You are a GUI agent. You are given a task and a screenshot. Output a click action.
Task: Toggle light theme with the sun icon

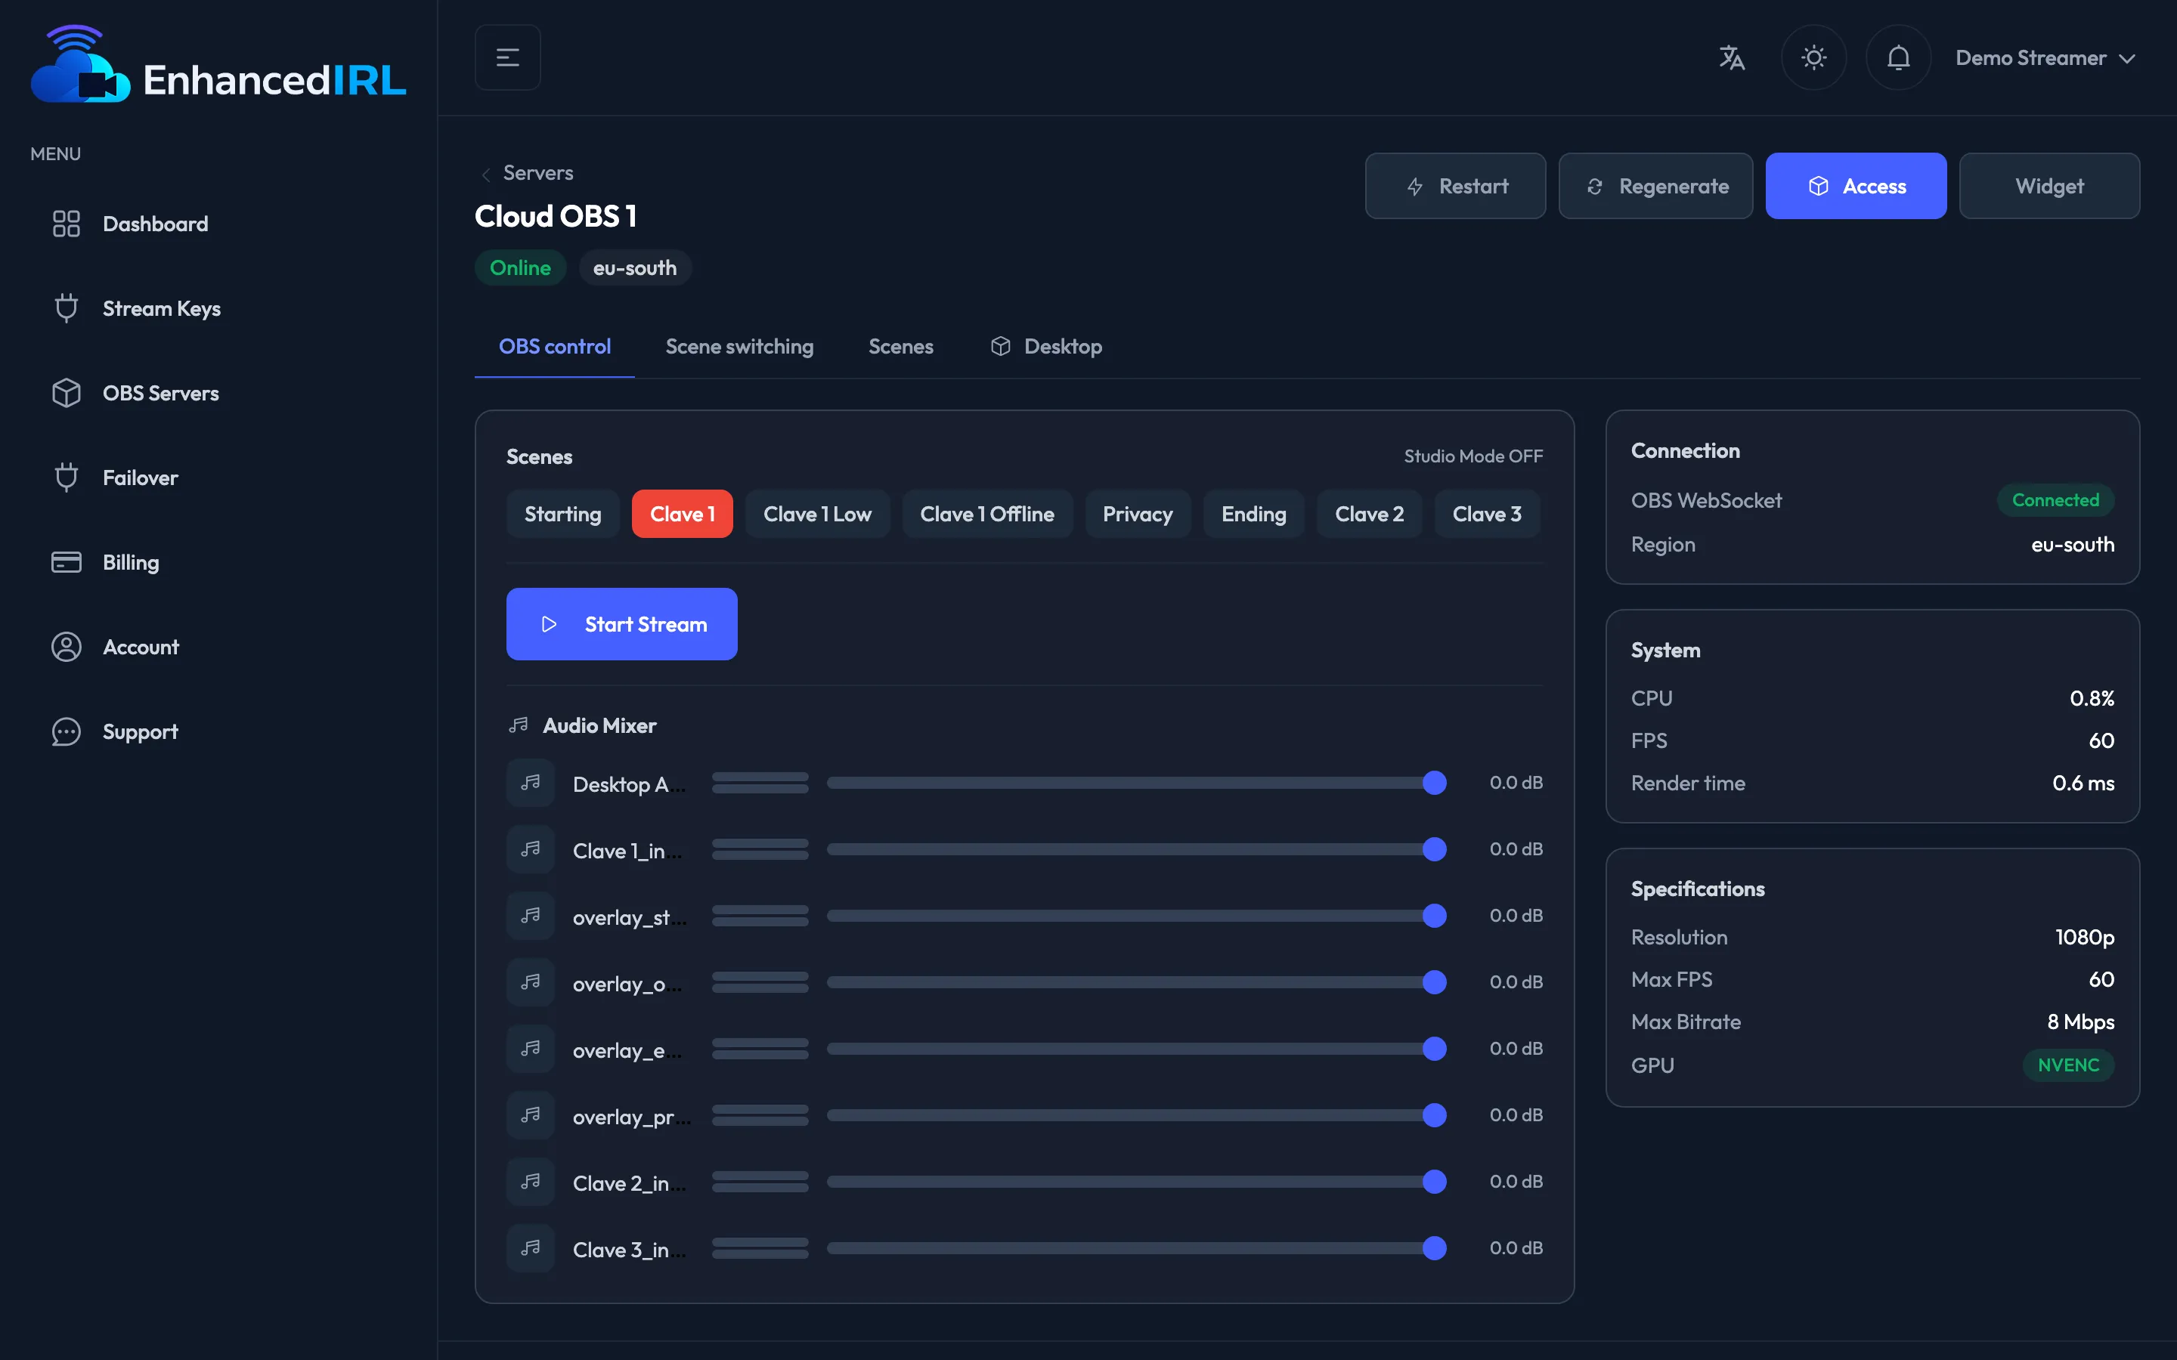click(x=1813, y=57)
